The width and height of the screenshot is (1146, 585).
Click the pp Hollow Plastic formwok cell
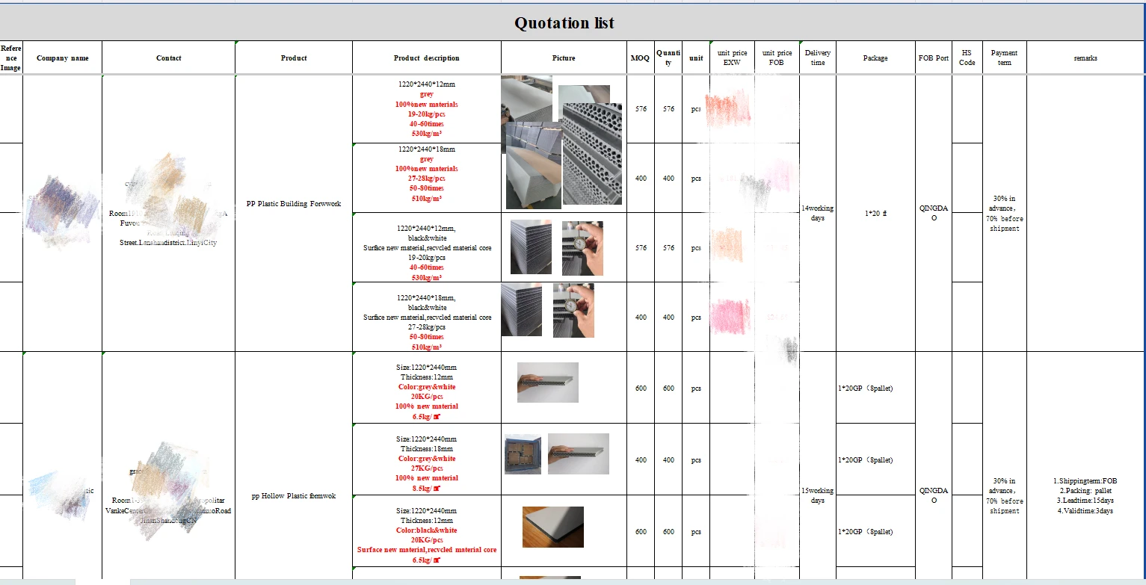coord(294,496)
